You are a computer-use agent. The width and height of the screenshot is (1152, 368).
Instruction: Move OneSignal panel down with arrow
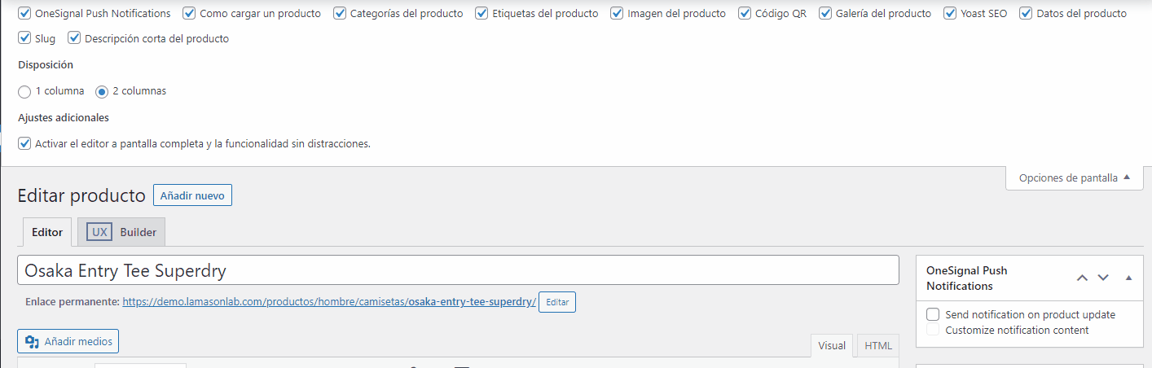coord(1103,278)
